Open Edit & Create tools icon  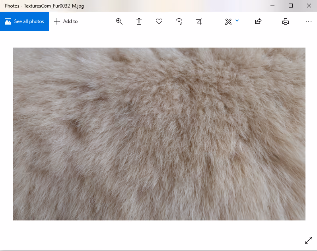(228, 21)
